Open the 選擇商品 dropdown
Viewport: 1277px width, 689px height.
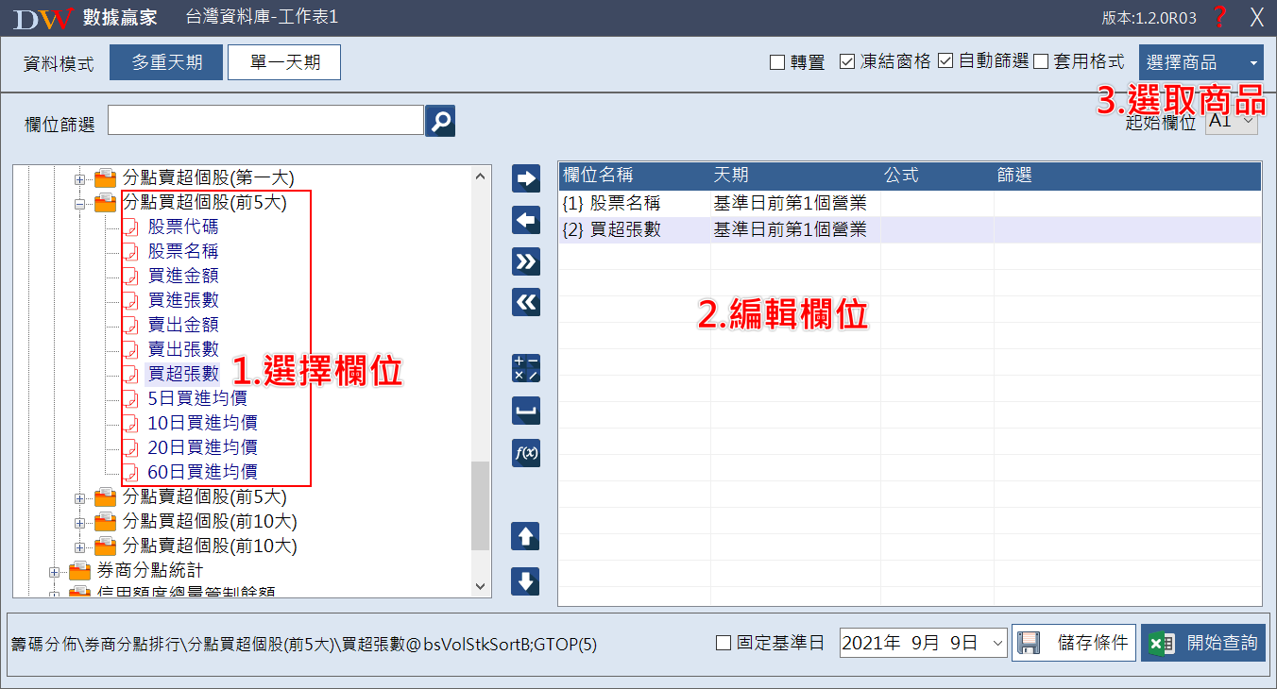1201,63
